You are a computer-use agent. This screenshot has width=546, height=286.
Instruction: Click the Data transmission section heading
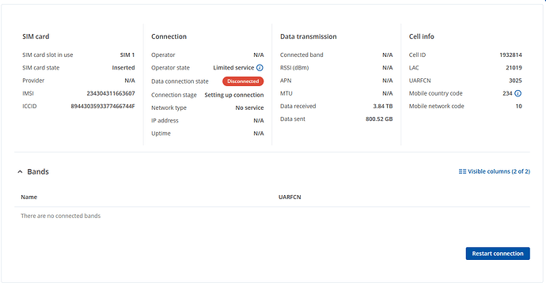tap(309, 36)
